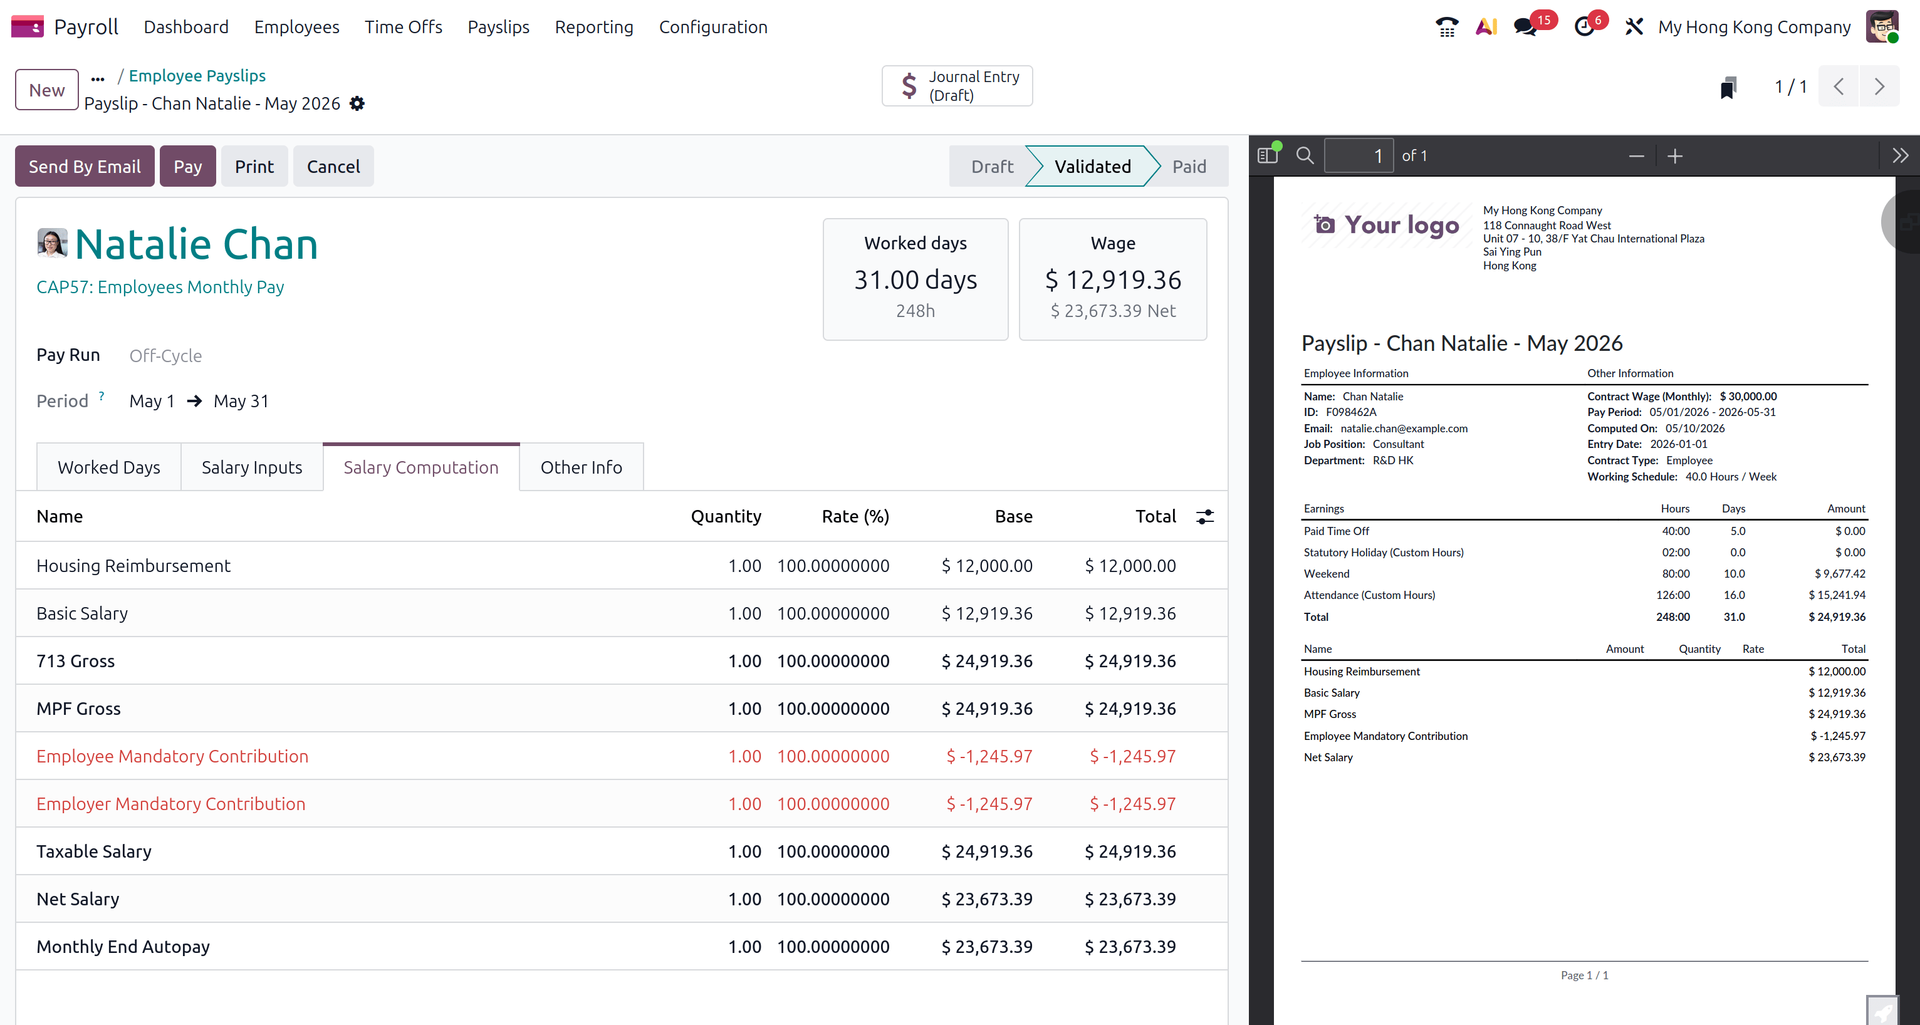Switch to the Worked Days tab
This screenshot has height=1025, width=1920.
pos(109,467)
